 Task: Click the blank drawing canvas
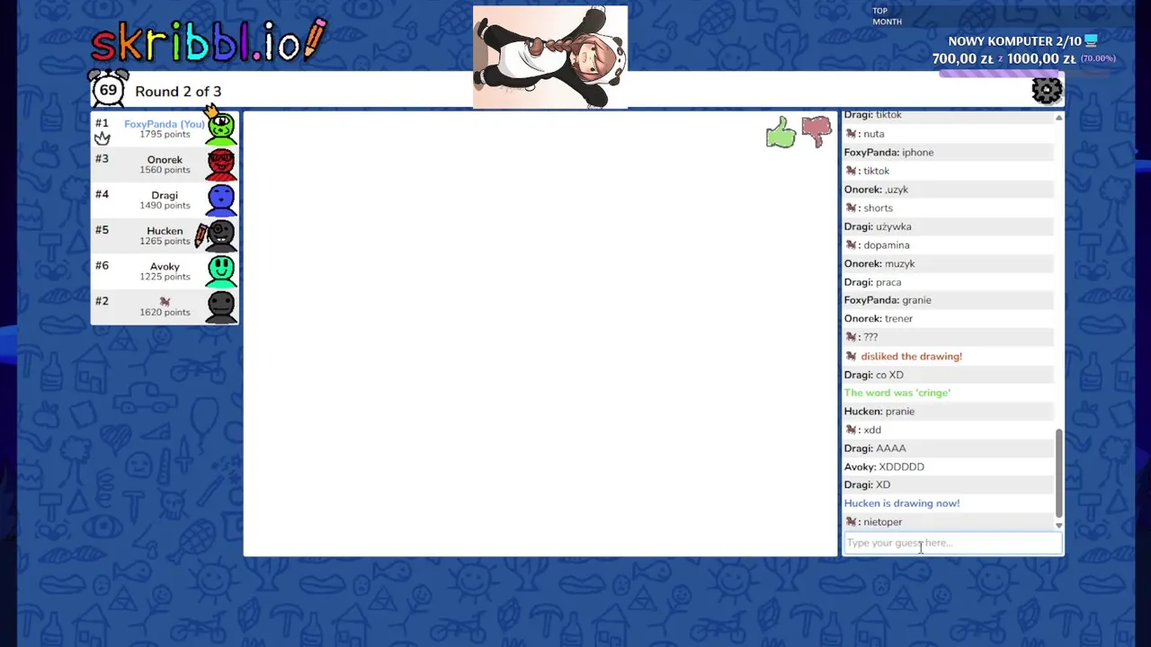(x=540, y=333)
